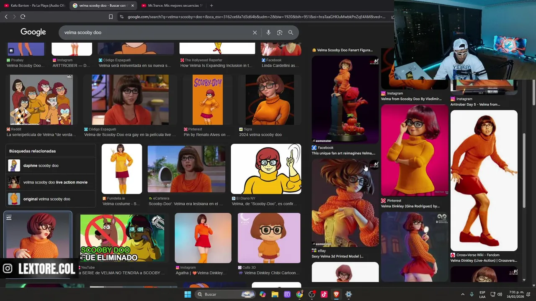The height and width of the screenshot is (301, 536).
Task: Open the settings gear app in taskbar
Action: coord(348,294)
